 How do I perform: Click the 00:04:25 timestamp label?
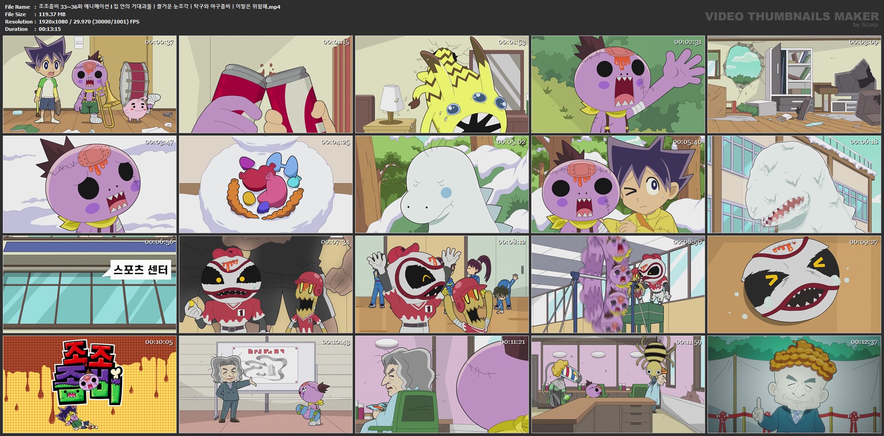click(335, 142)
